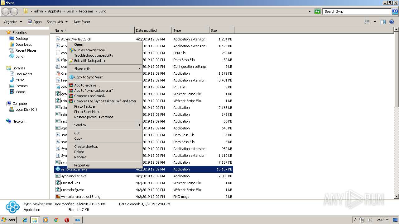Click the search magnifier icon
The height and width of the screenshot is (224, 399).
pos(395,12)
